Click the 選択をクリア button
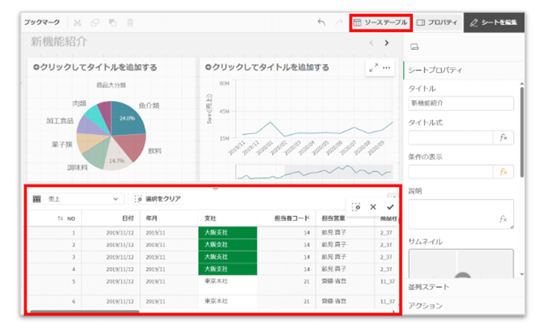Image resolution: width=551 pixels, height=330 pixels. click(x=158, y=199)
